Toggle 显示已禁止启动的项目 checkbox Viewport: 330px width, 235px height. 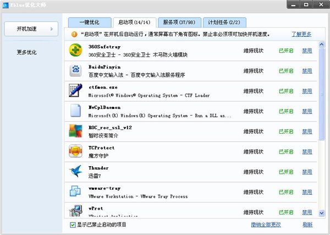tap(73, 225)
